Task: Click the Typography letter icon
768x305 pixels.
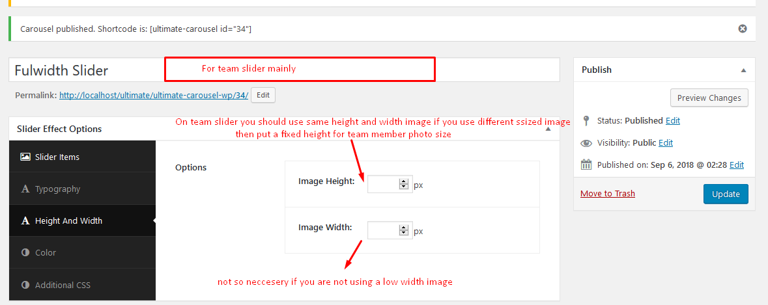Action: (x=25, y=189)
